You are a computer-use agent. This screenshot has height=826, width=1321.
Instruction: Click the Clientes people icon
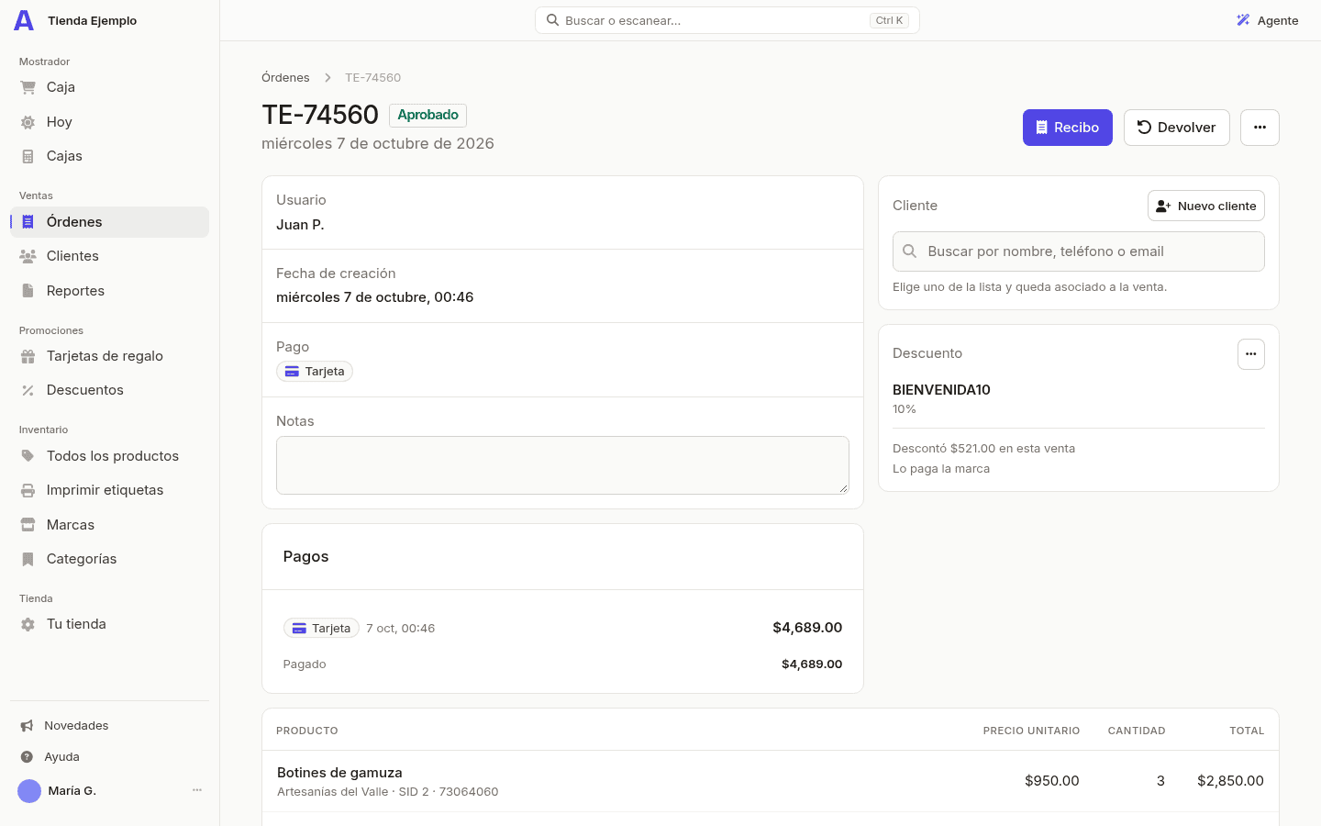[x=28, y=256]
